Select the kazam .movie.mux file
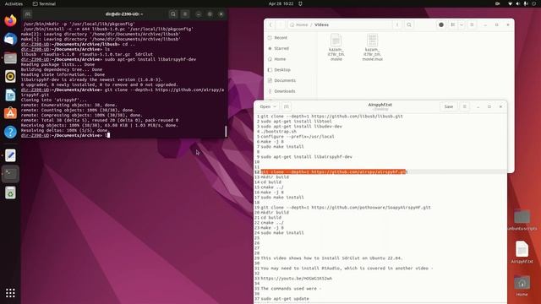The width and height of the screenshot is (541, 304). tap(372, 47)
